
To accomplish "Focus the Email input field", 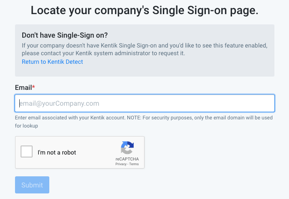I will [144, 103].
